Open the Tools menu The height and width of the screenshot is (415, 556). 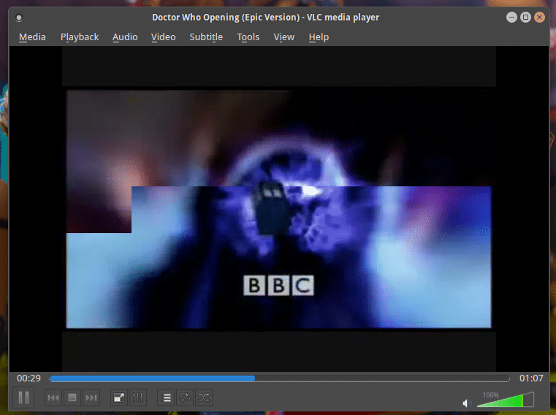pos(248,37)
